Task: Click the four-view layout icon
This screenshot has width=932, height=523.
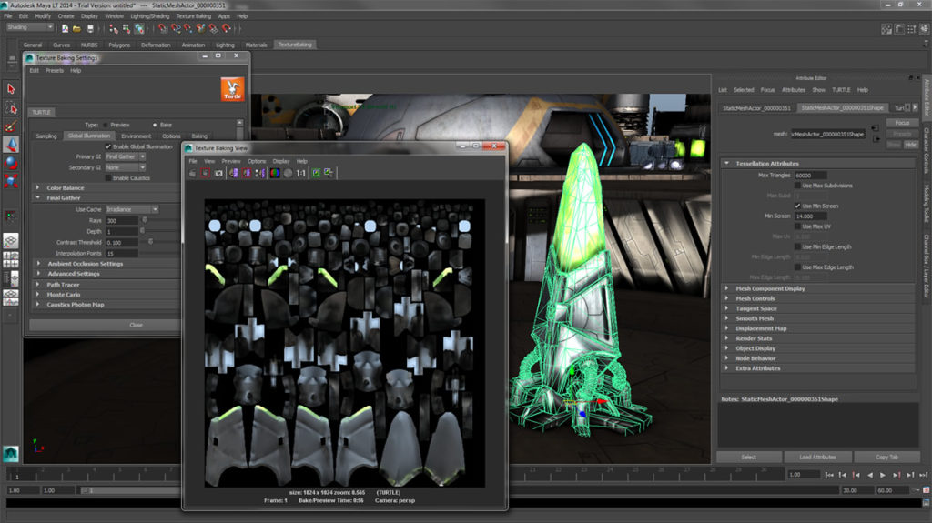Action: [11, 259]
